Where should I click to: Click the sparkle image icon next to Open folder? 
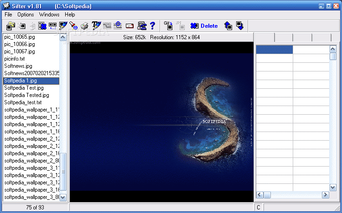point(21,26)
